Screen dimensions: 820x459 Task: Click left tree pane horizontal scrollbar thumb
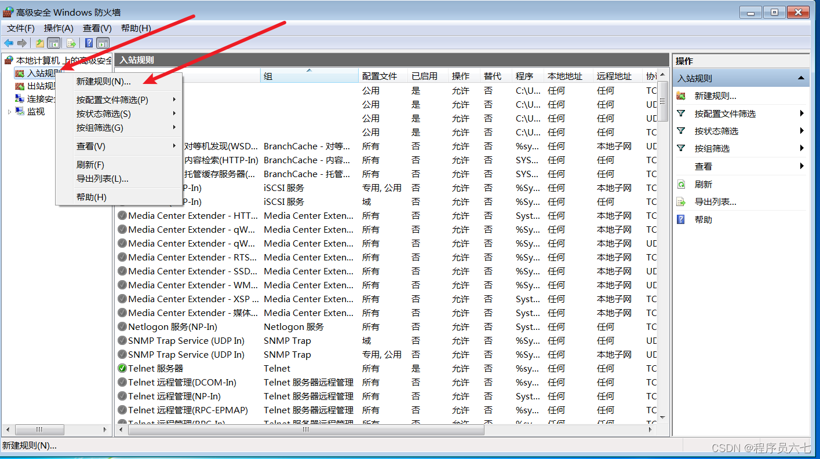(x=39, y=430)
